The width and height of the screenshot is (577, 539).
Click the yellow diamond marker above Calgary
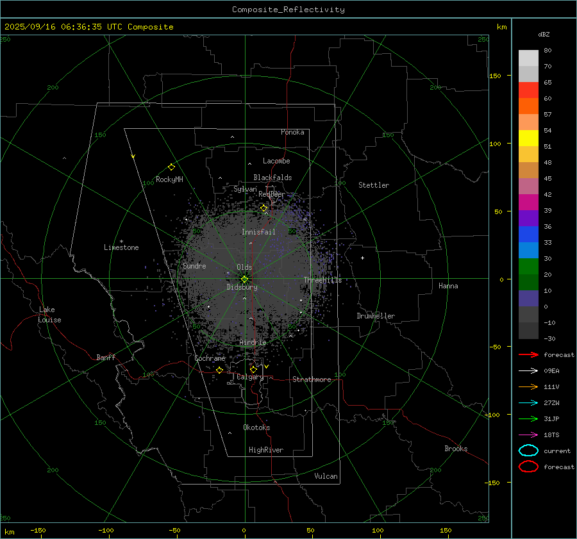(253, 369)
